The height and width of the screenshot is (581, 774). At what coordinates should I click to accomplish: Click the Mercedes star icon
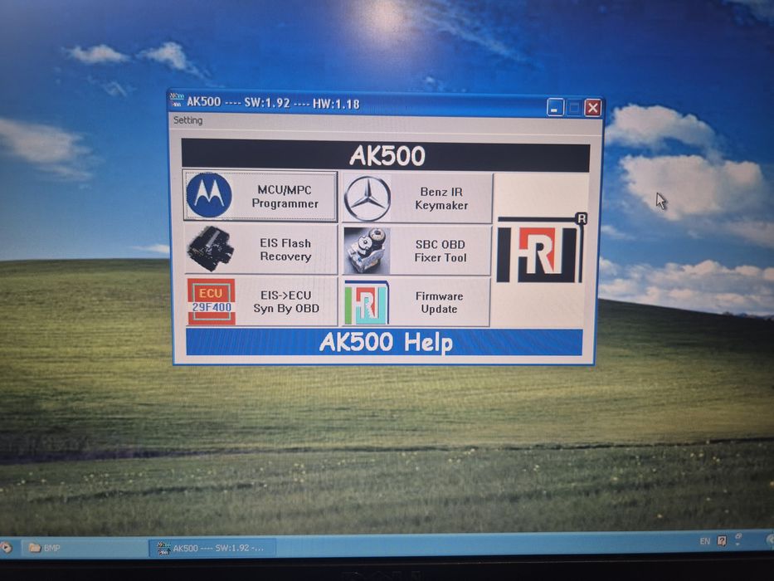(x=368, y=198)
